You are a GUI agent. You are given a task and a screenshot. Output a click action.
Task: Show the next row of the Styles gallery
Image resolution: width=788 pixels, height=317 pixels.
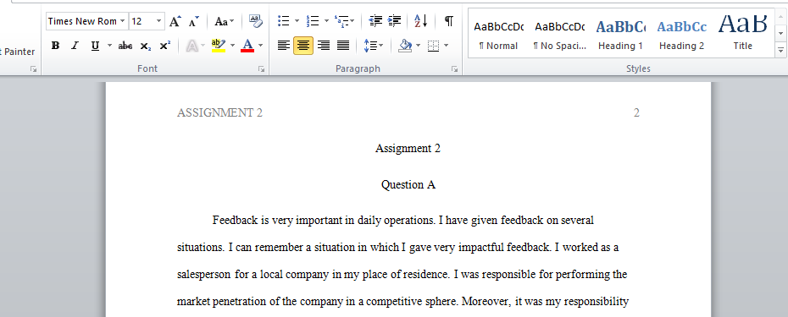[x=780, y=34]
